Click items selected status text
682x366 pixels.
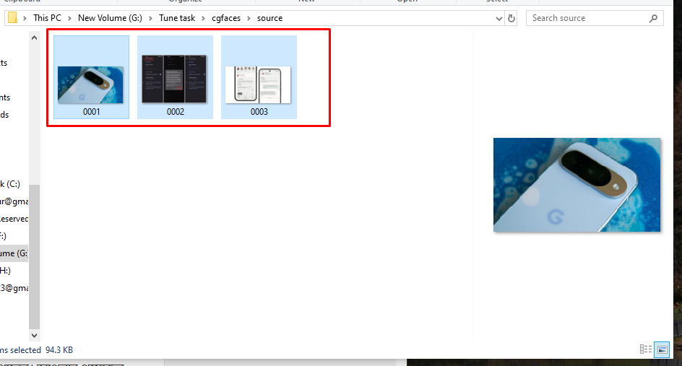[x=20, y=350]
